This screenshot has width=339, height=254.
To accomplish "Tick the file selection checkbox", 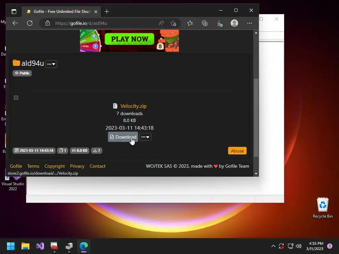I will coord(16,98).
